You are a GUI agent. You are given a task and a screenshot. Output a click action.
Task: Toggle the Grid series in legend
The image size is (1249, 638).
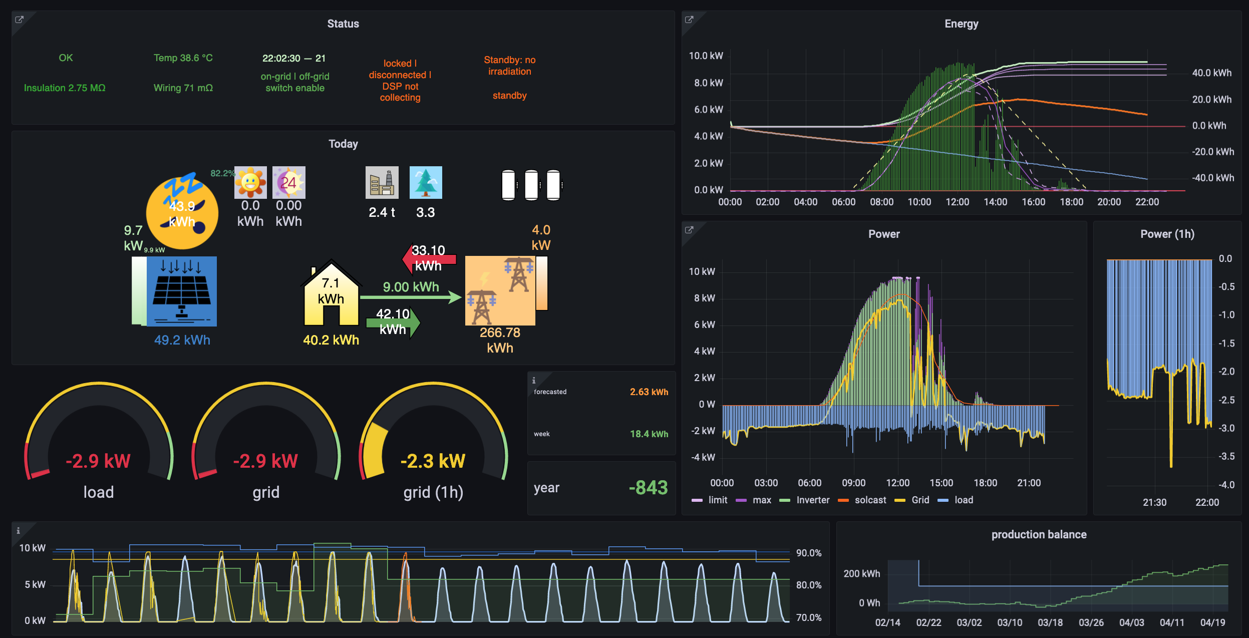(x=920, y=500)
